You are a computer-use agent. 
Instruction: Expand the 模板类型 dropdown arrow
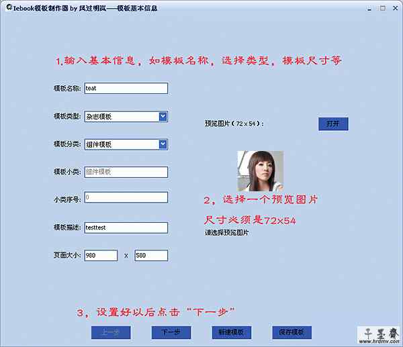tap(163, 117)
